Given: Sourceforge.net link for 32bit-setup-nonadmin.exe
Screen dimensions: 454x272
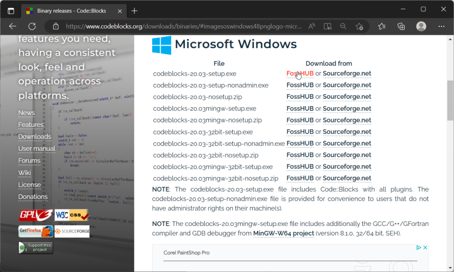Looking at the screenshot, I should click(347, 143).
